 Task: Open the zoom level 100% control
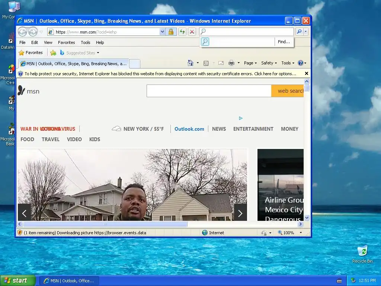(x=290, y=233)
